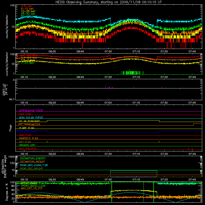Click the NON_SOLAR_EVENT flag label
Screen dimensions: 205x205
coord(31,118)
